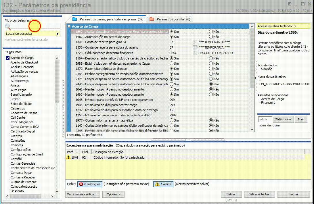Click the Salvar e fechar button
Image resolution: width=314 pixels, height=204 pixels.
point(259,194)
